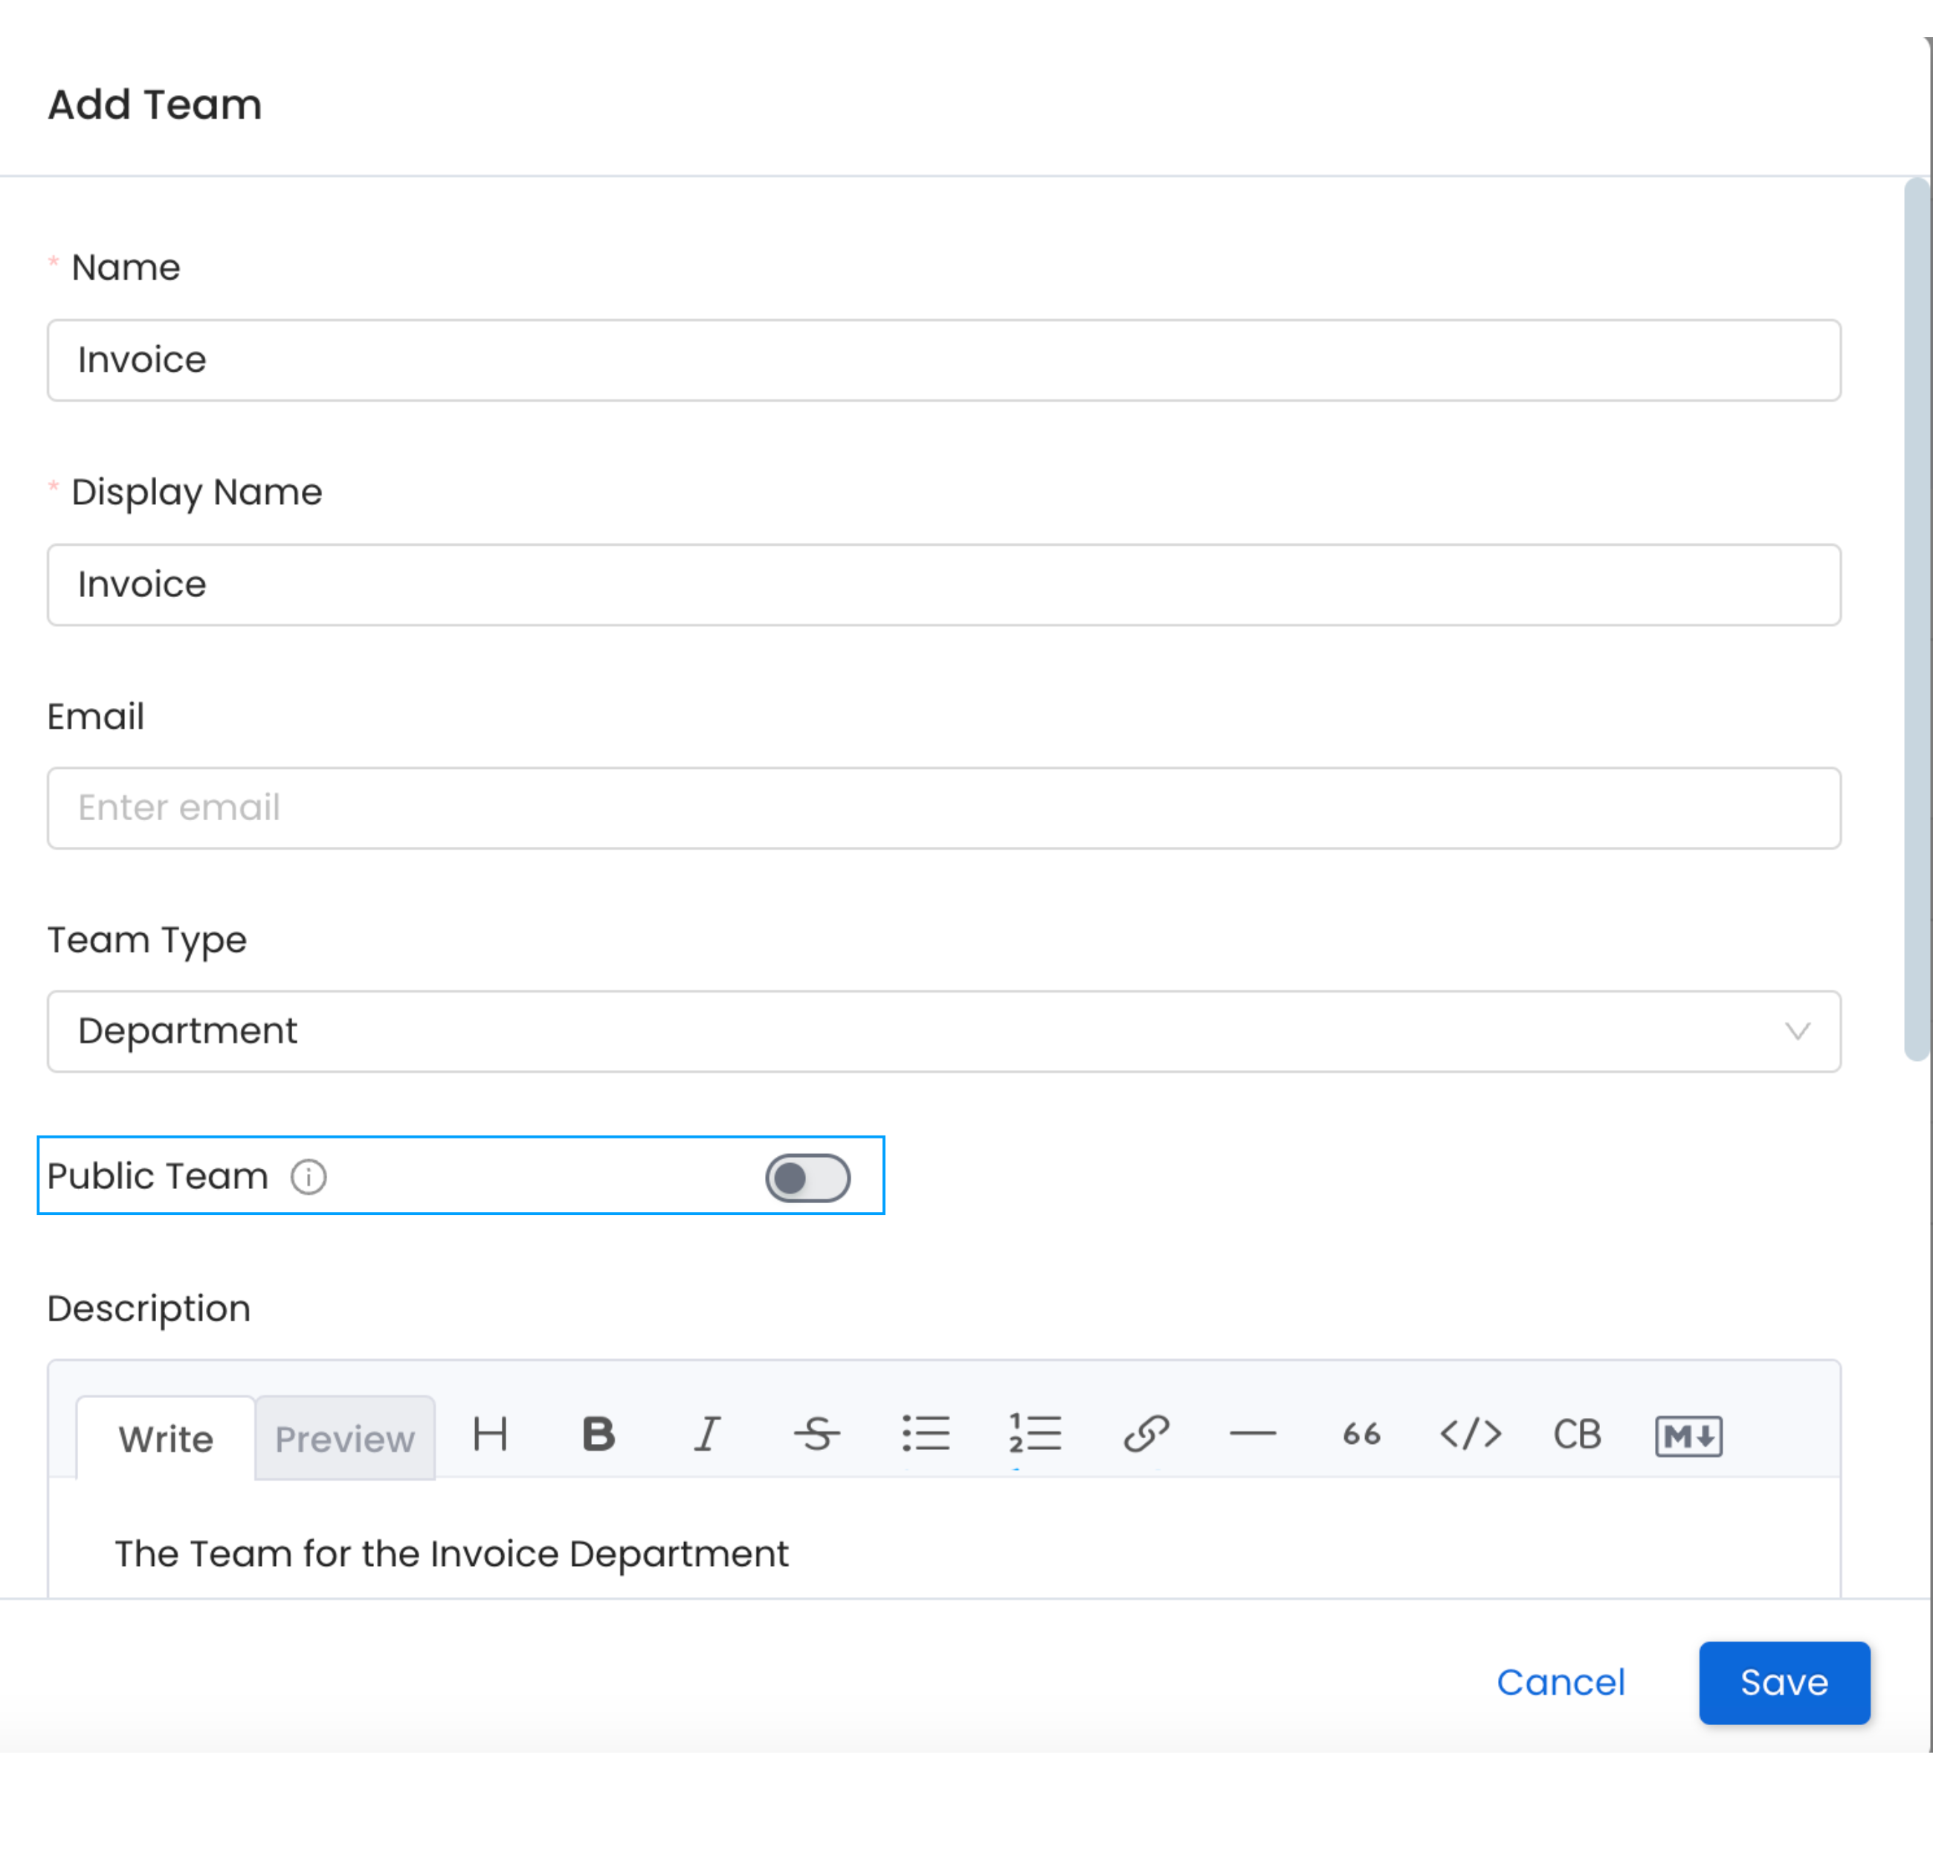Insert horizontal rule line in description

click(x=1253, y=1434)
